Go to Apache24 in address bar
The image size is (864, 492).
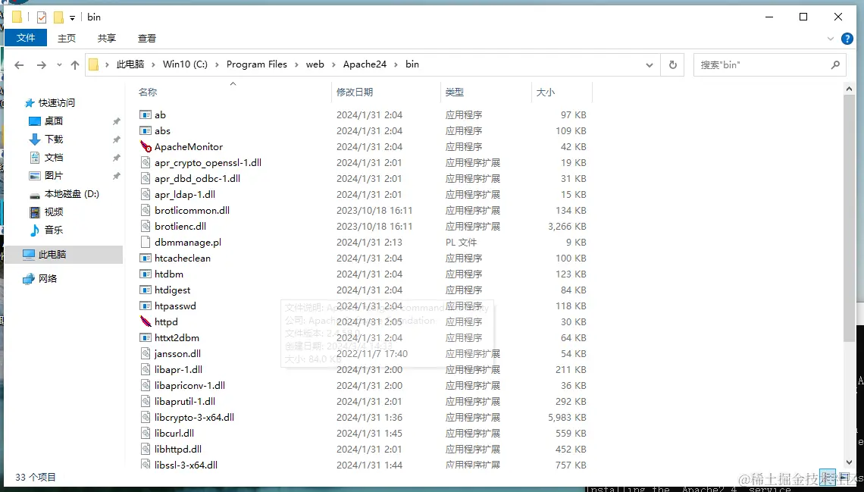[x=365, y=64]
